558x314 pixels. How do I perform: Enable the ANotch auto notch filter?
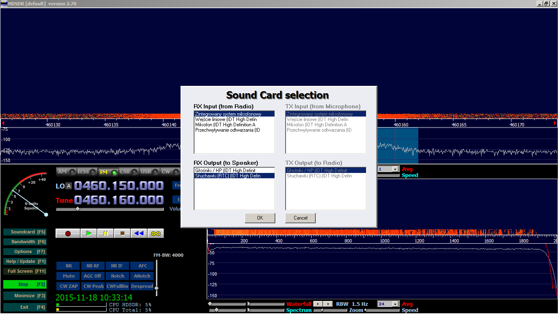tap(142, 276)
